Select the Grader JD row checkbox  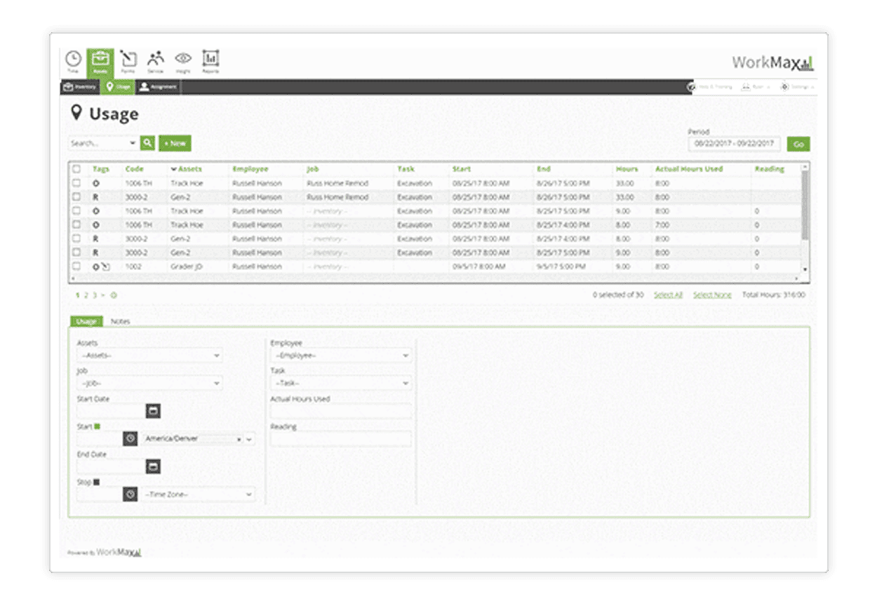pyautogui.click(x=76, y=267)
